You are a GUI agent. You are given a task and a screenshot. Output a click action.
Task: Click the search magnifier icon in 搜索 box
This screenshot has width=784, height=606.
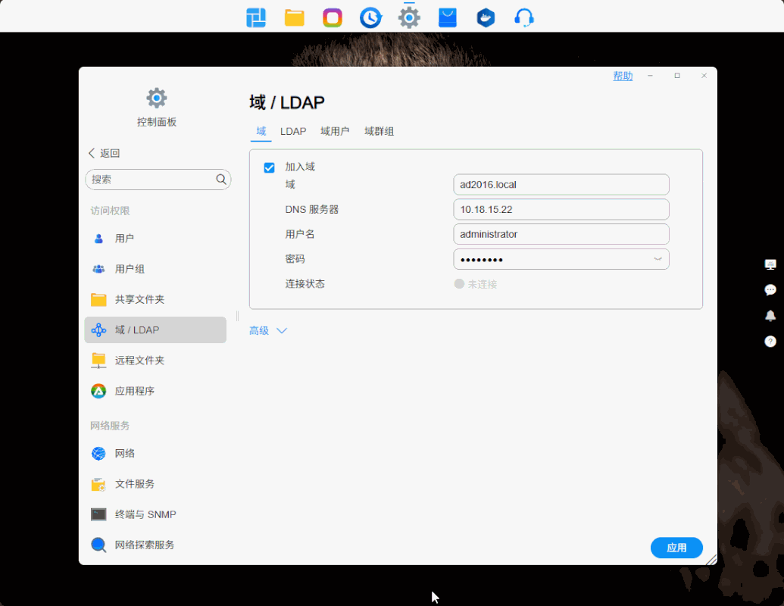click(221, 180)
